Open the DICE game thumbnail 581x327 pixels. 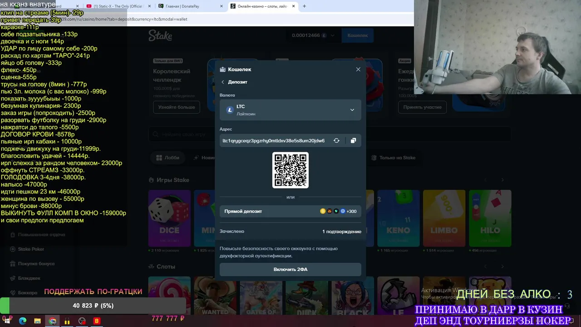(169, 218)
